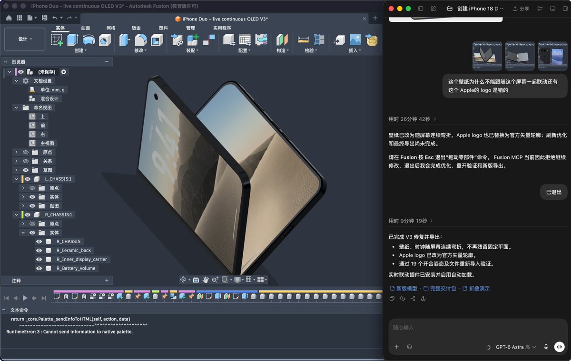
Task: Open the 设计 workspace dropdown
Action: (x=25, y=39)
